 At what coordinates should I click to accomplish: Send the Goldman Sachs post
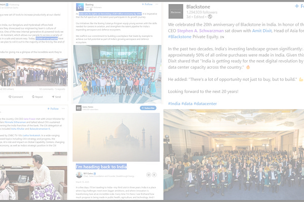coord(56,97)
